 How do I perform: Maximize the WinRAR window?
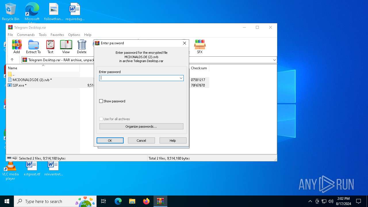click(257, 27)
